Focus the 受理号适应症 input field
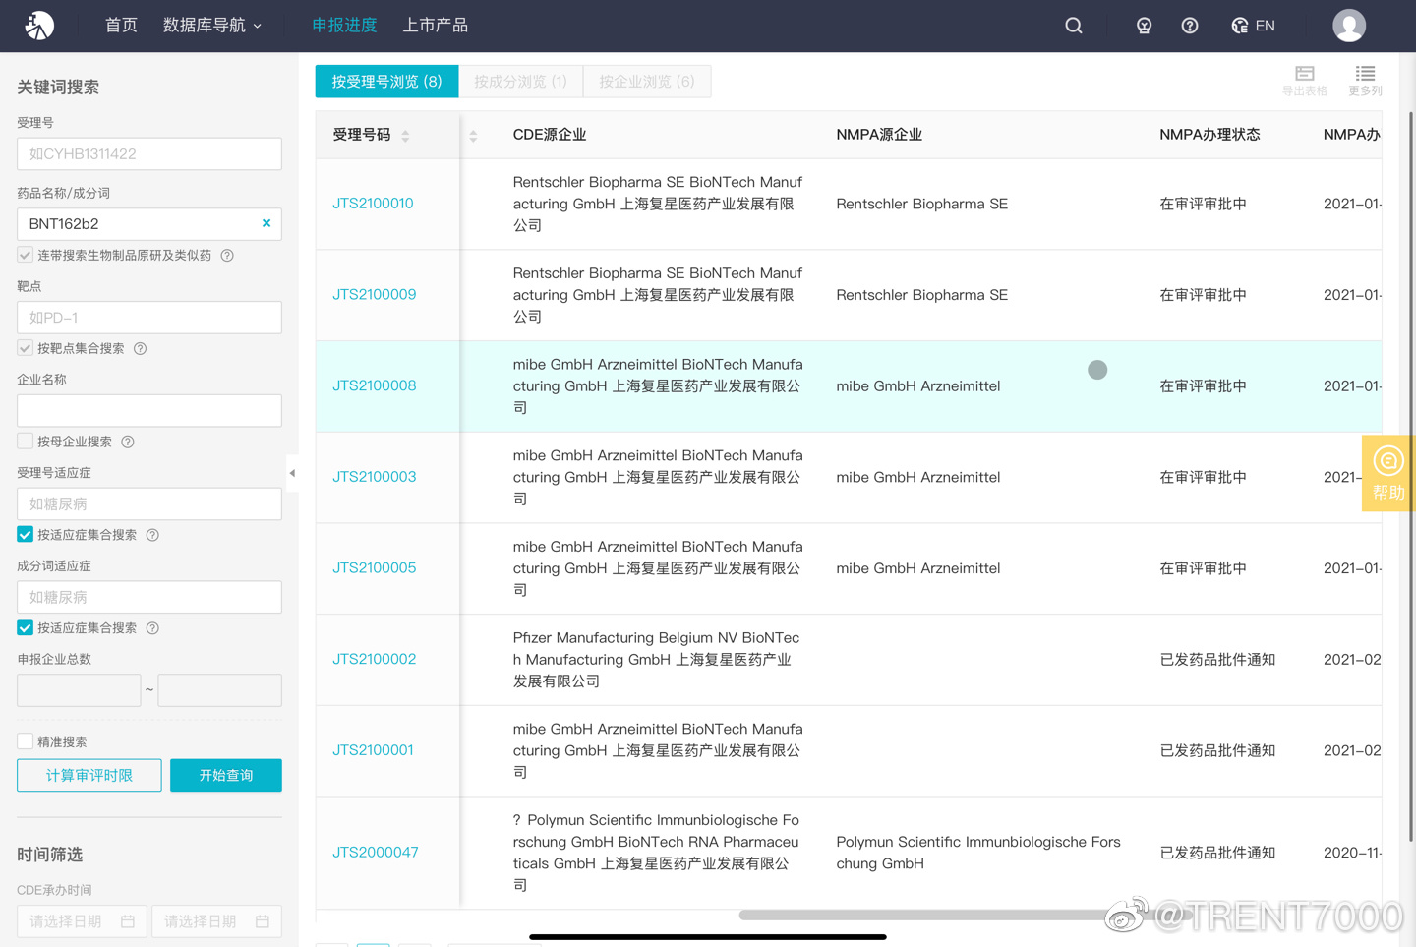The height and width of the screenshot is (947, 1416). click(149, 503)
